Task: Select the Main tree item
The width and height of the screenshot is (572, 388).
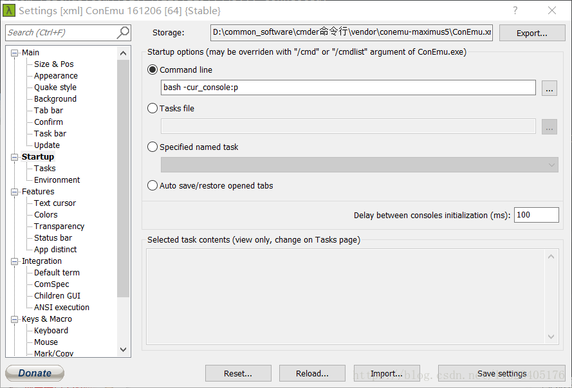Action: coord(30,53)
